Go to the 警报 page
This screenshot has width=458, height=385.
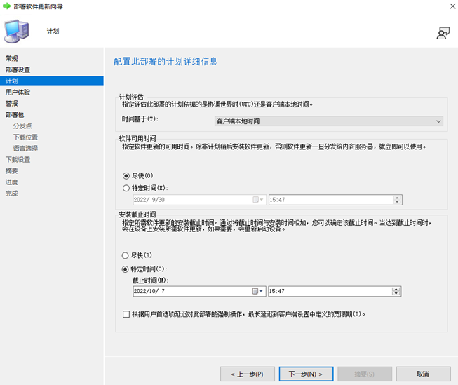pos(12,103)
